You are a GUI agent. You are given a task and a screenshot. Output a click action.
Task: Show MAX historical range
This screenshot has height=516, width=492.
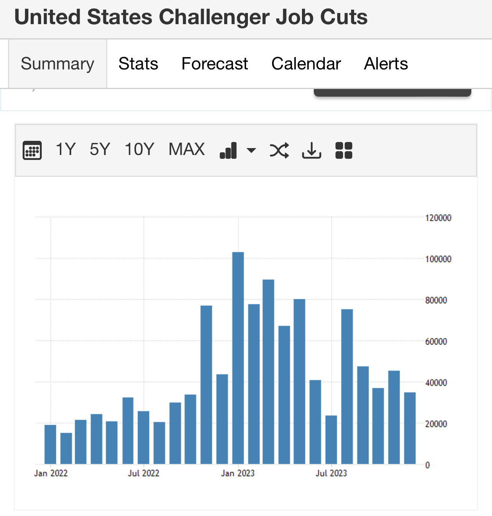coord(187,149)
